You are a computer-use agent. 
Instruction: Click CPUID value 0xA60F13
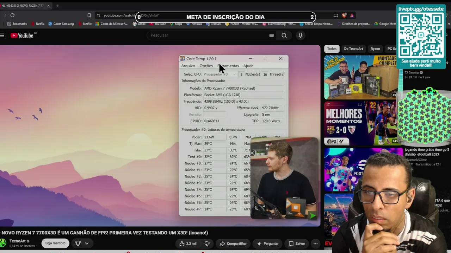(212, 121)
